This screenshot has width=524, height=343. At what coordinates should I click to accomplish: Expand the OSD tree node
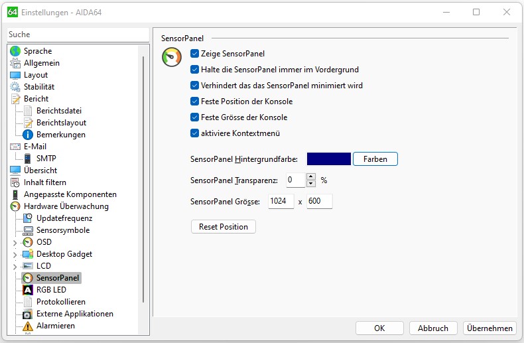[15, 243]
